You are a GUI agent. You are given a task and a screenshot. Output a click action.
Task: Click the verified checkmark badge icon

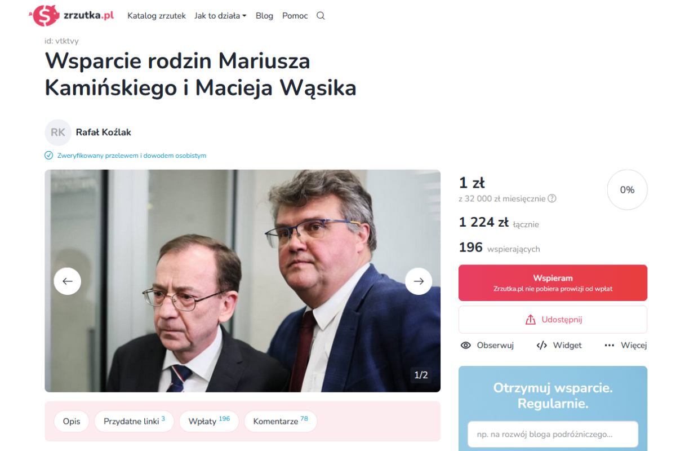point(48,156)
